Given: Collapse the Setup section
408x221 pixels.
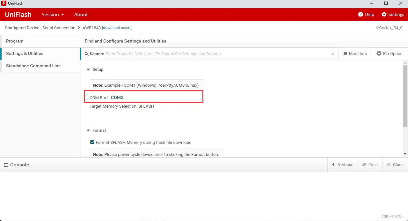Looking at the screenshot, I should pyautogui.click(x=88, y=69).
